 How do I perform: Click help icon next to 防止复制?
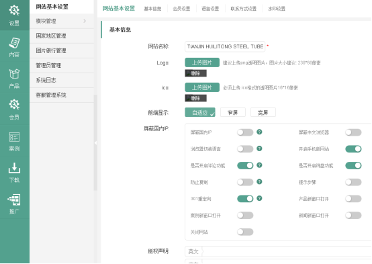[259, 182]
